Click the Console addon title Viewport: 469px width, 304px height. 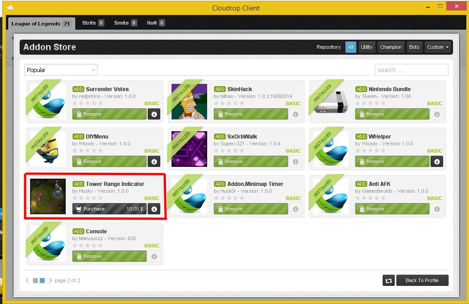[x=96, y=232]
